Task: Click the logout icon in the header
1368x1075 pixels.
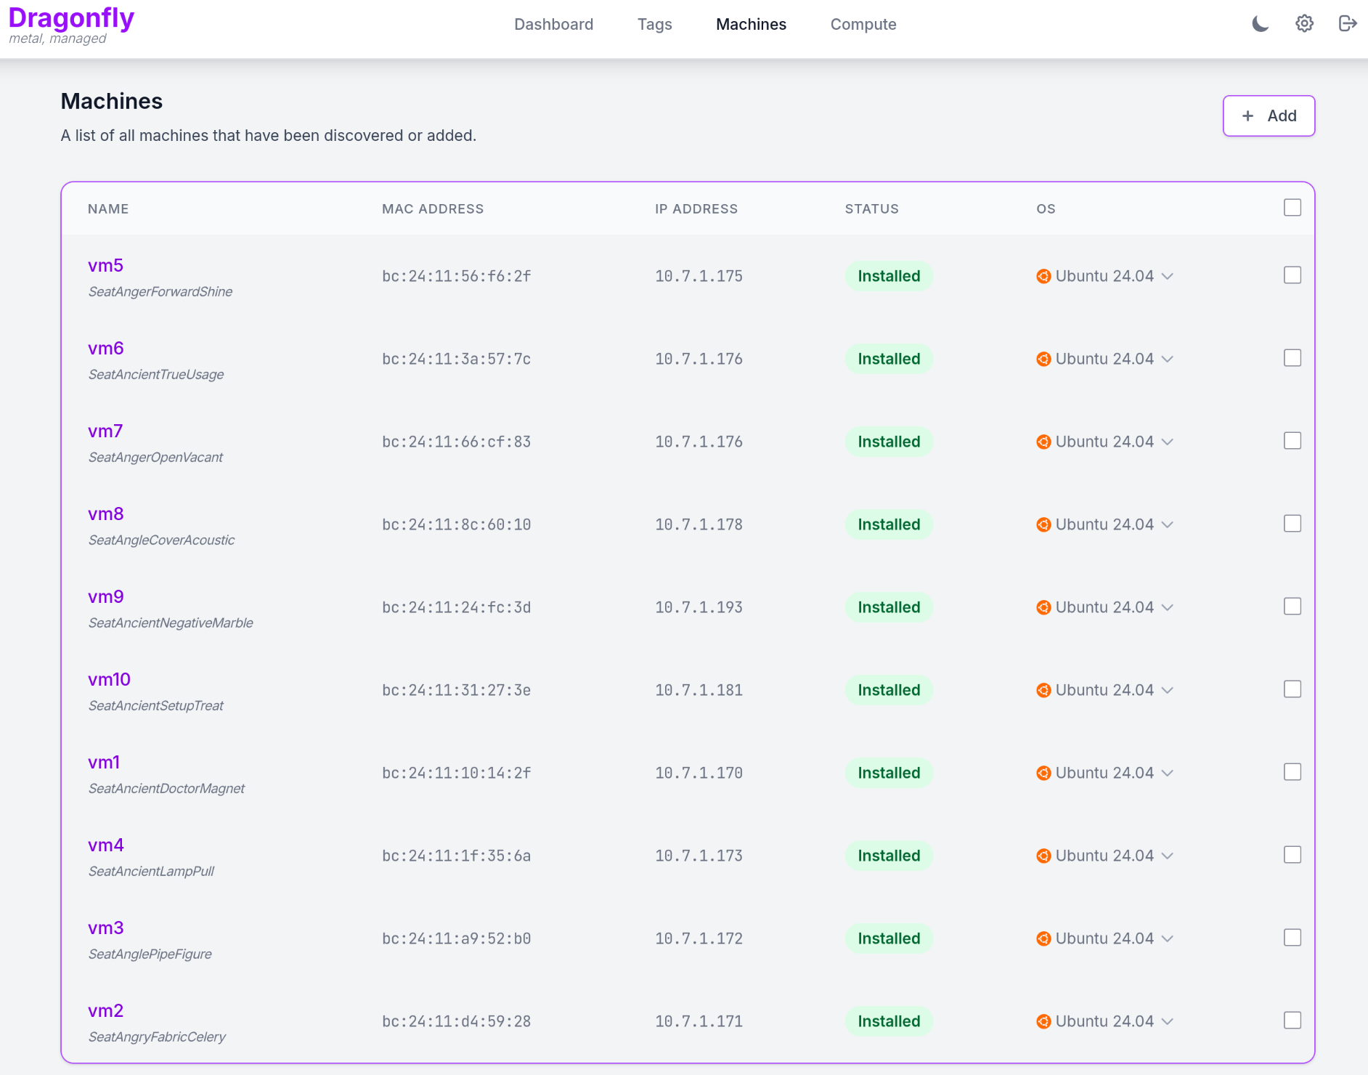Action: [x=1348, y=23]
